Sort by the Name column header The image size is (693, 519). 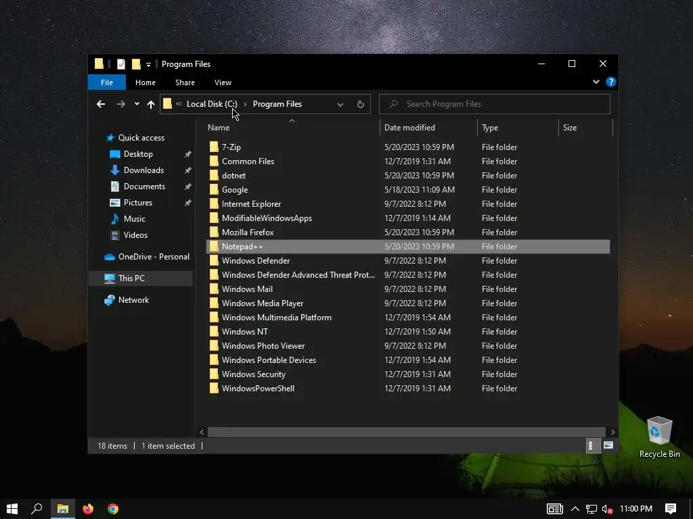tap(219, 128)
